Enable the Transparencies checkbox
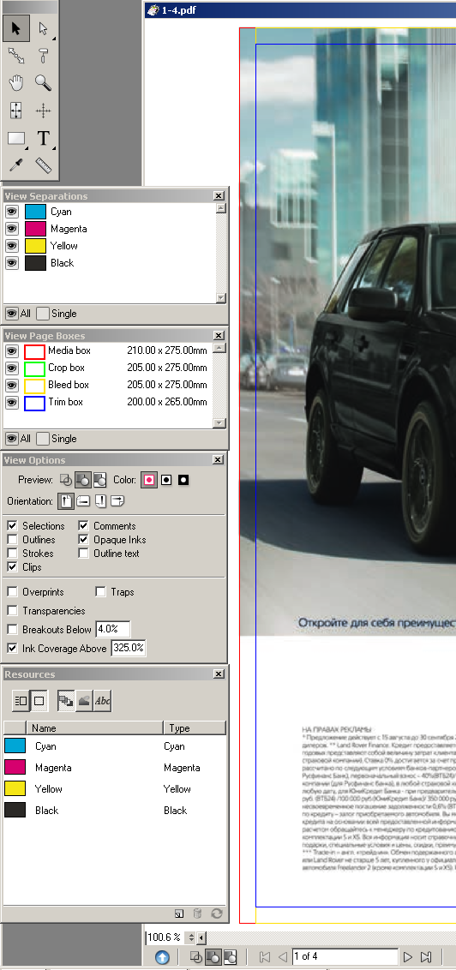The image size is (456, 970). pos(12,611)
